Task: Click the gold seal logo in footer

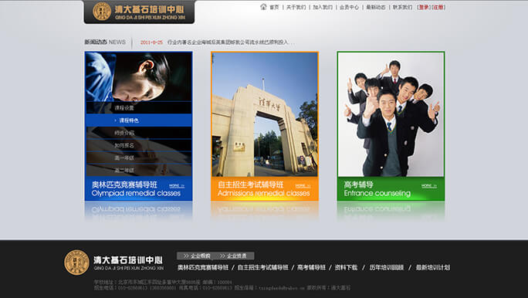Action: point(76,262)
